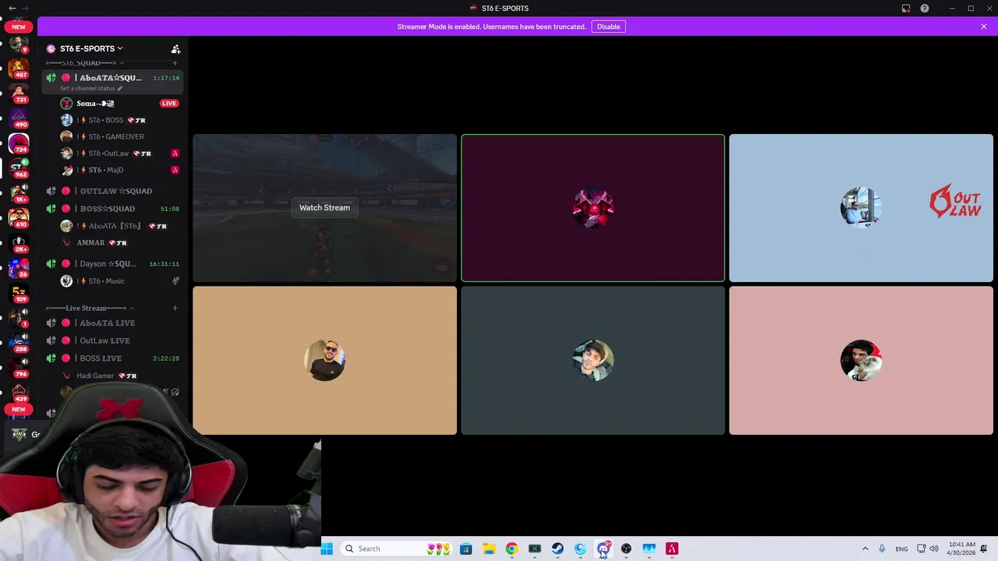Click the upper NEW mentions pill in the server list
The width and height of the screenshot is (998, 561).
[19, 26]
